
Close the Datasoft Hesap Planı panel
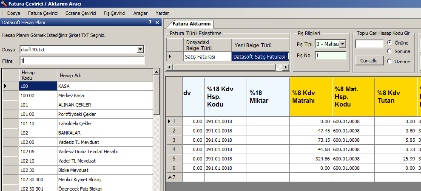point(157,23)
